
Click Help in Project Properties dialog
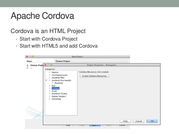(125, 121)
